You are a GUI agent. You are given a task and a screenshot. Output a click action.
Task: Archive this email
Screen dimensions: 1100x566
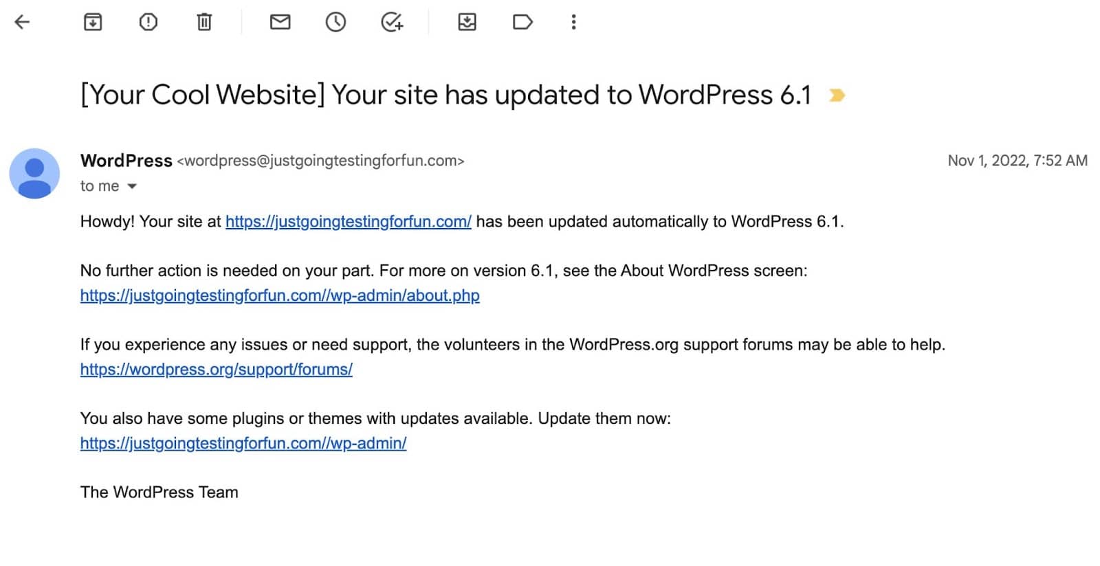click(x=93, y=22)
